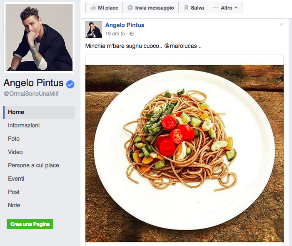Click the Angelo Pintus post author link

tap(125, 25)
